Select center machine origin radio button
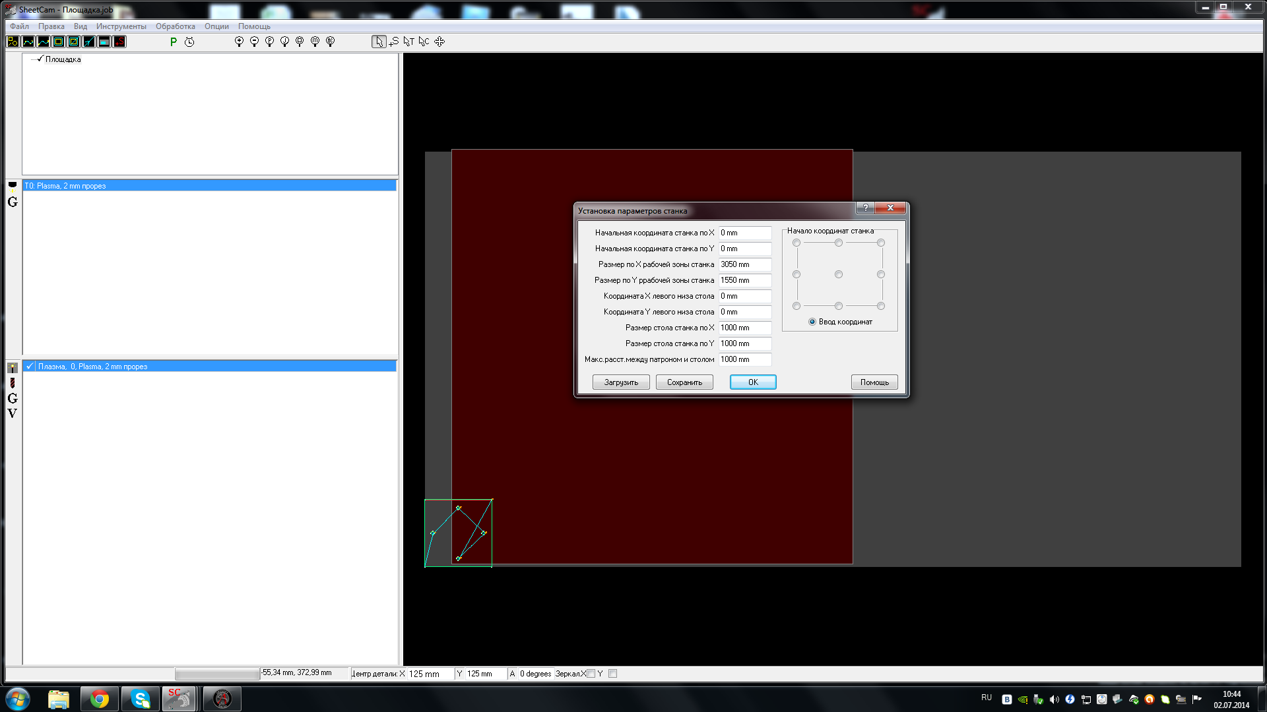1267x712 pixels. pos(839,274)
